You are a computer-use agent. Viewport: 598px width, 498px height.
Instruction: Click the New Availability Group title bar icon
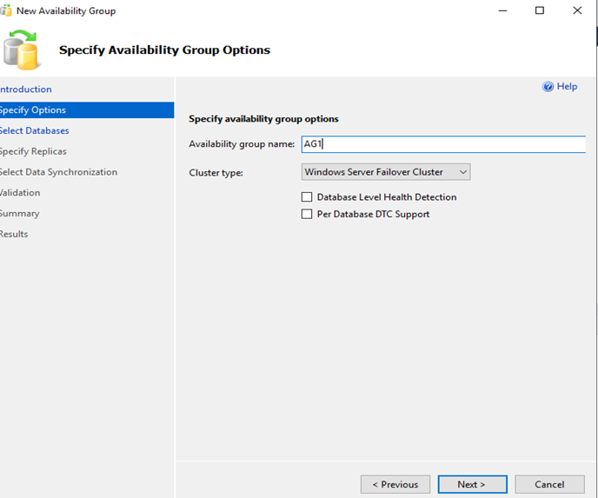5,11
